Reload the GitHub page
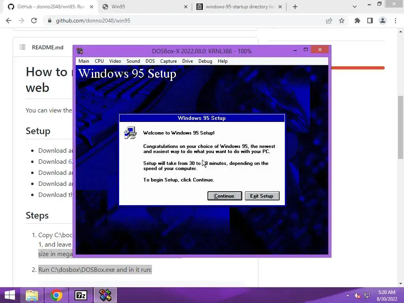404x303 pixels. tap(34, 21)
